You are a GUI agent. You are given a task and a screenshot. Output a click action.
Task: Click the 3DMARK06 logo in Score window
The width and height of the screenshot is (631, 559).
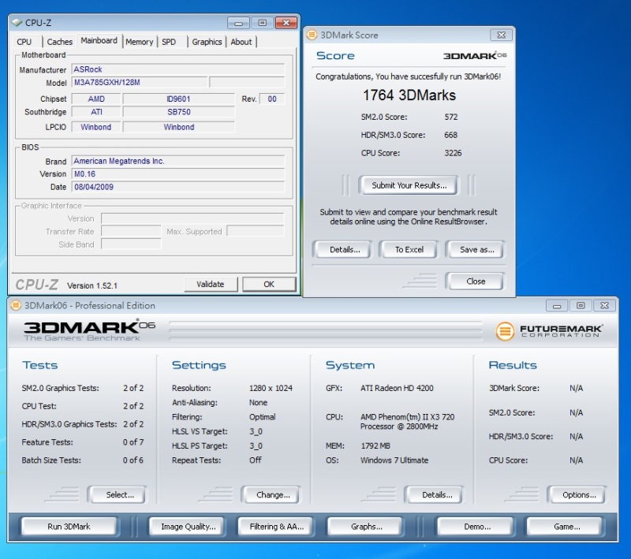(x=475, y=55)
